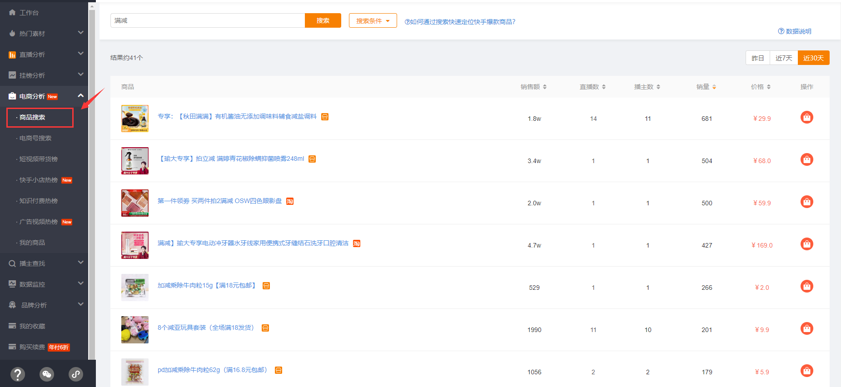This screenshot has width=841, height=387.
Task: Open the 搜索条件 dropdown
Action: pyautogui.click(x=373, y=20)
